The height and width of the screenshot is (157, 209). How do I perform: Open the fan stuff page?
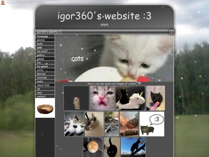(x=45, y=51)
